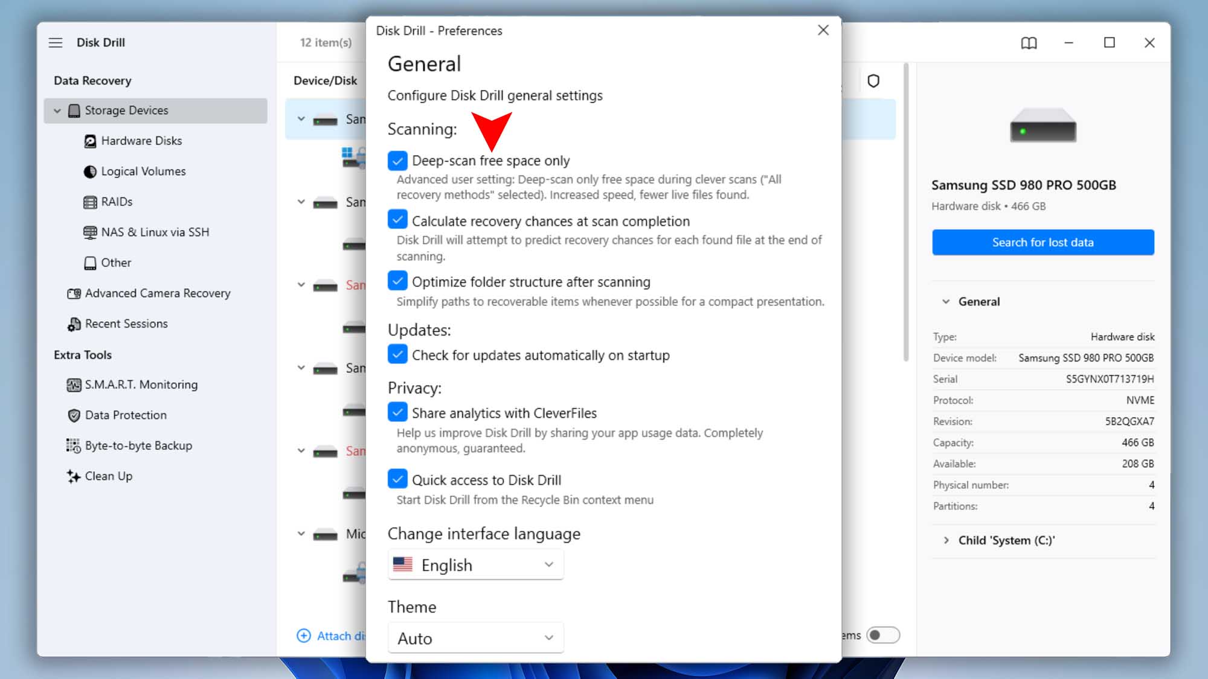The width and height of the screenshot is (1208, 679).
Task: Click the Attach disk image plus icon
Action: coord(304,636)
